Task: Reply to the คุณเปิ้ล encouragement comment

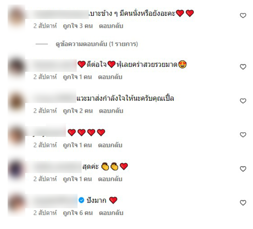Action: 111,111
